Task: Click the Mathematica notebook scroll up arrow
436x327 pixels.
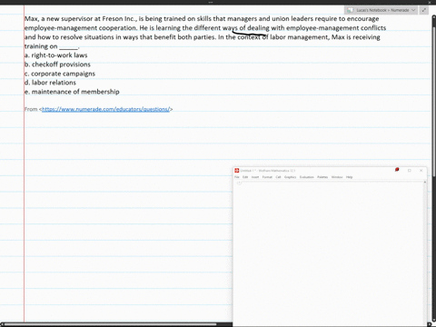Action: [425, 183]
